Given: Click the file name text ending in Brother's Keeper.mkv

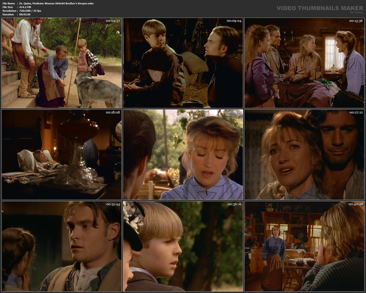Looking at the screenshot, I should coord(56,4).
